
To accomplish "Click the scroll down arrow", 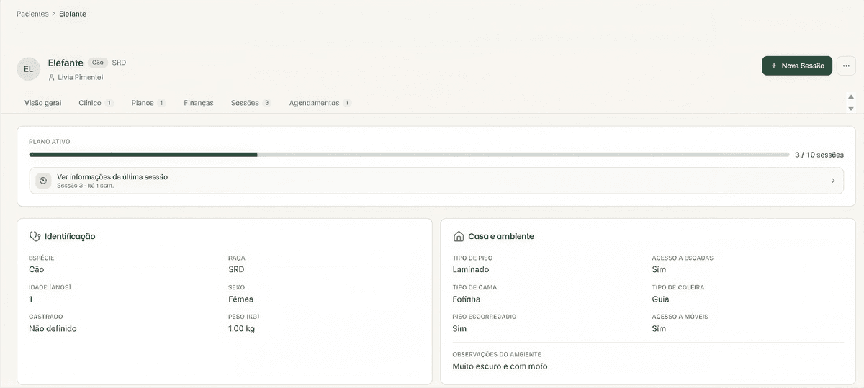I will (x=851, y=108).
